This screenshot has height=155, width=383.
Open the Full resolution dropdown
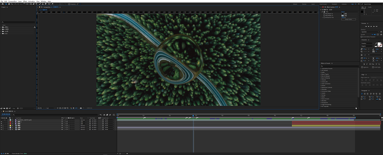pyautogui.click(x=50, y=108)
